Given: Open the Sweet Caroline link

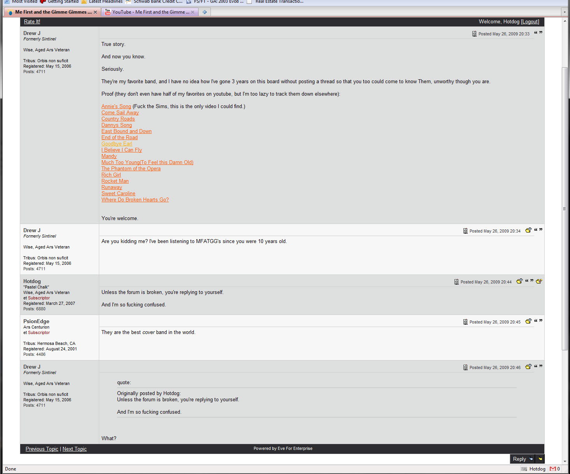Looking at the screenshot, I should (118, 193).
